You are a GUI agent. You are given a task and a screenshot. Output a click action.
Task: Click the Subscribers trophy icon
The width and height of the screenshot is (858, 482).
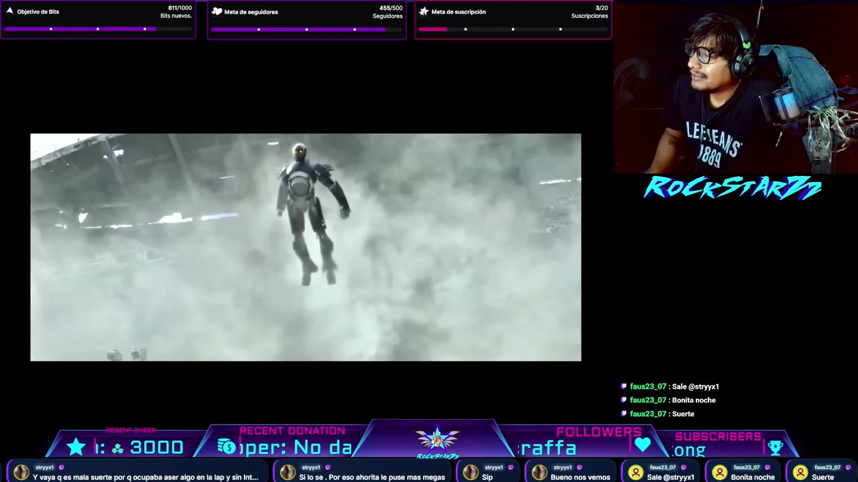[x=776, y=447]
